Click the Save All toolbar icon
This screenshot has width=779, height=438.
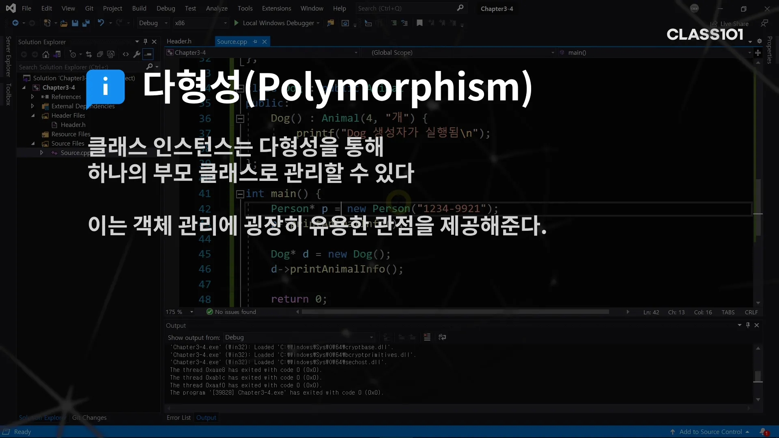pyautogui.click(x=86, y=23)
